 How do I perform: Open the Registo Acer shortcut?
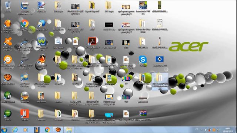click(x=41, y=24)
